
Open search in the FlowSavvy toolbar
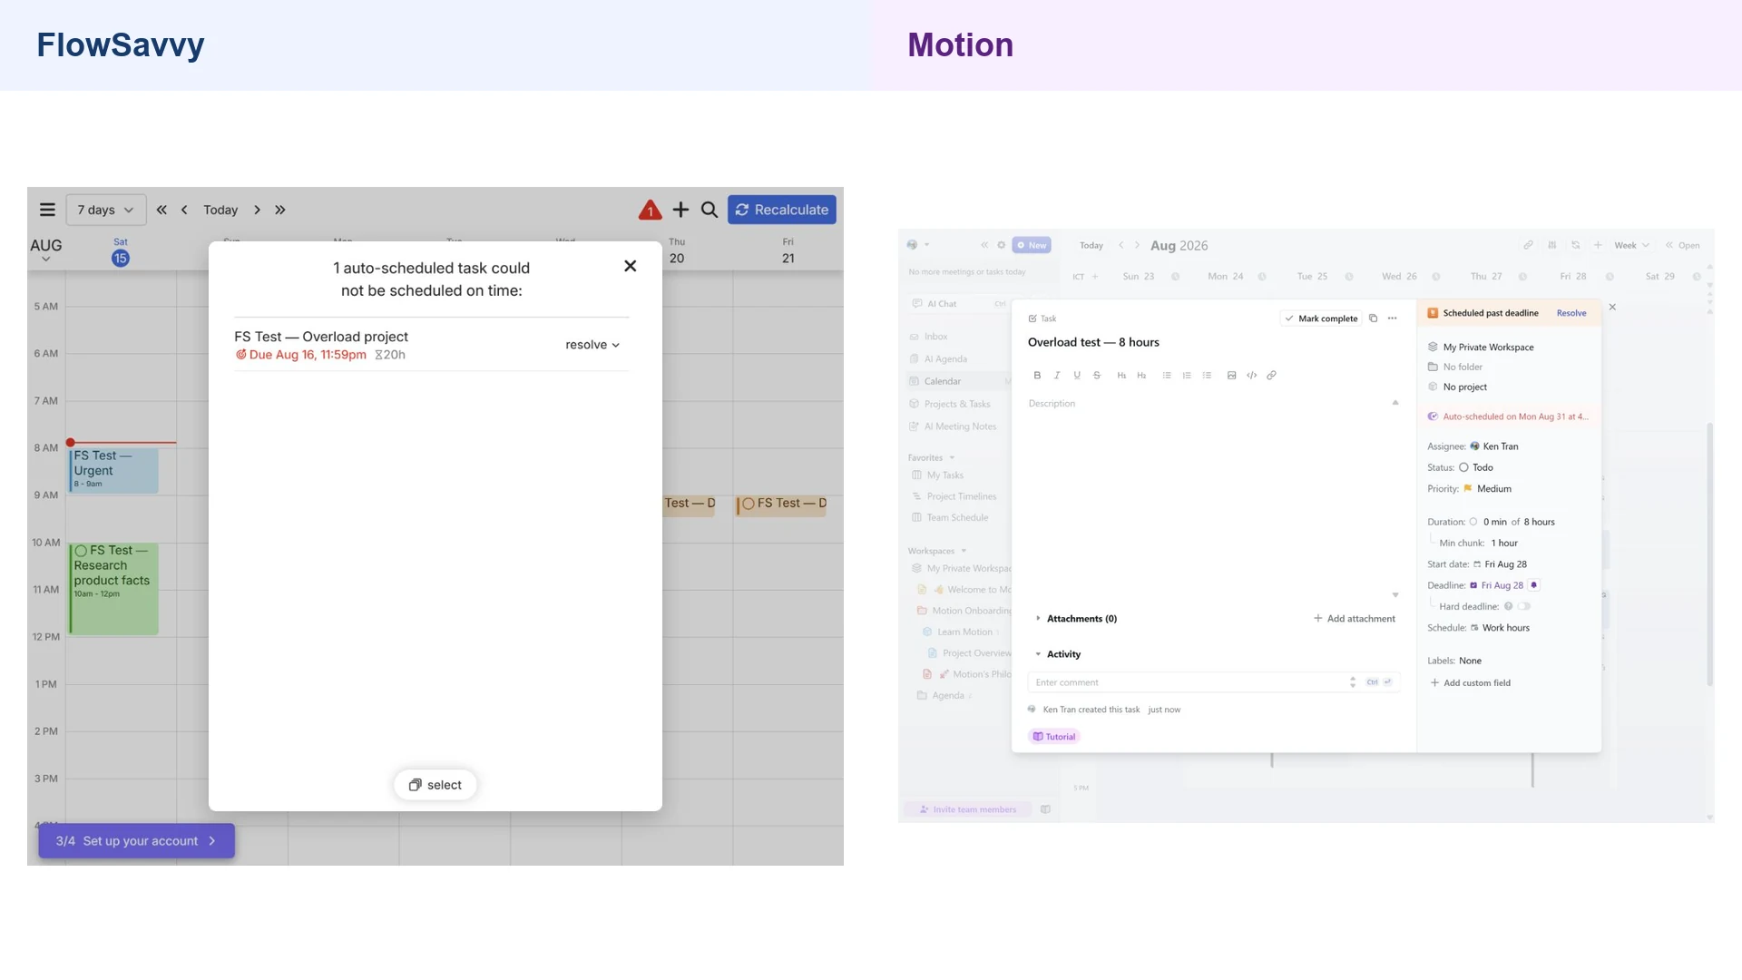tap(710, 210)
